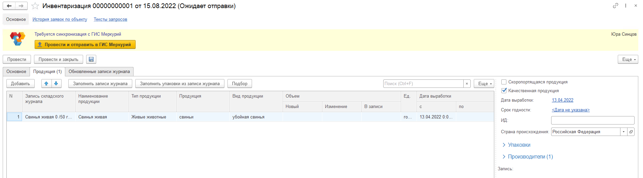The height and width of the screenshot is (178, 643).
Task: Open the Страна происхождения dropdown list
Action: point(623,132)
